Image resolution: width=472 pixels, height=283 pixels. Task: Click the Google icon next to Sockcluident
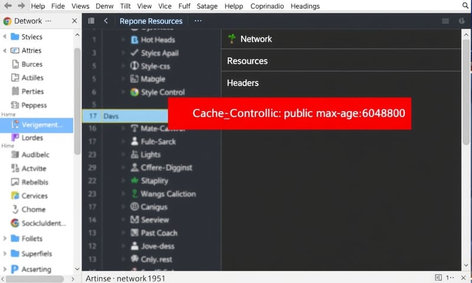(15, 223)
